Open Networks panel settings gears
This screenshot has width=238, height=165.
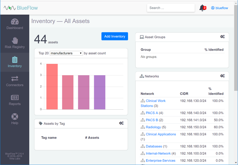(222, 76)
